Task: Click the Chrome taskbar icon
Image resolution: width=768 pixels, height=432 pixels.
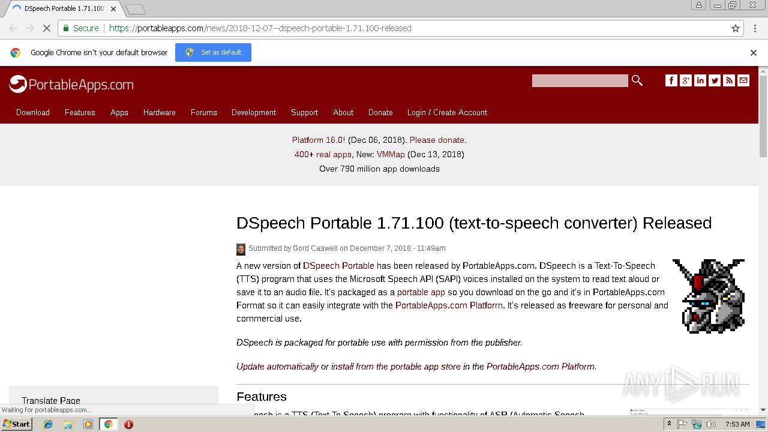Action: point(108,424)
